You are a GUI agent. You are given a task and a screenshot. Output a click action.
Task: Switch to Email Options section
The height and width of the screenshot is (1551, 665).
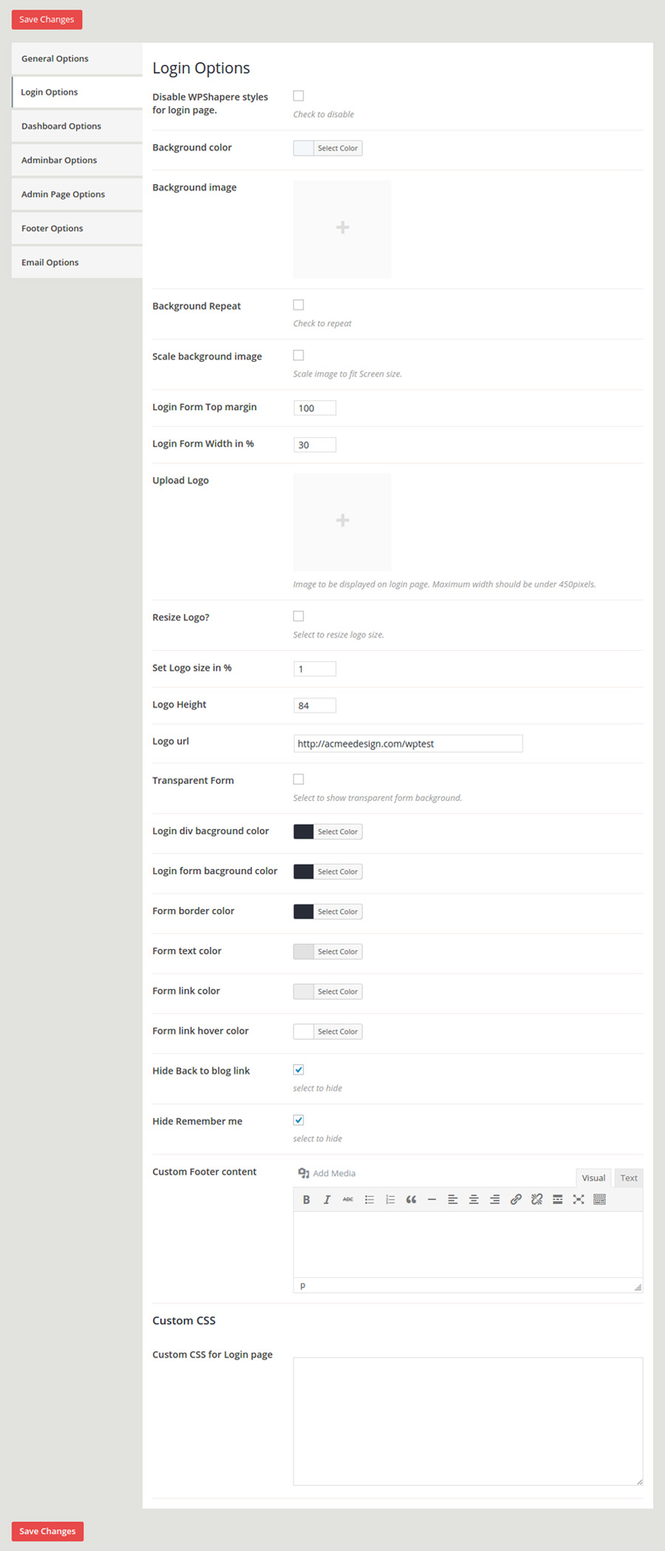[50, 263]
